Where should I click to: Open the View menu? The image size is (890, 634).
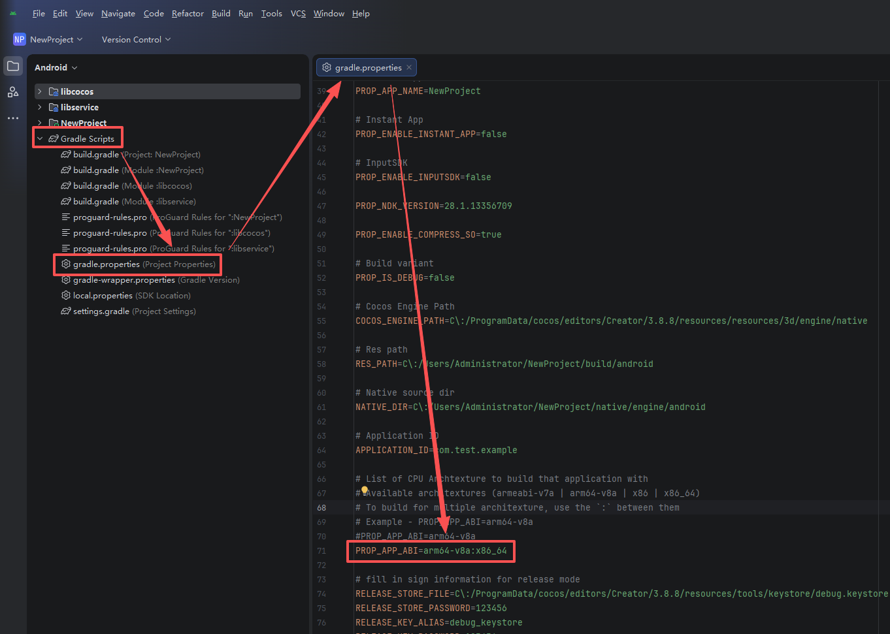point(84,13)
